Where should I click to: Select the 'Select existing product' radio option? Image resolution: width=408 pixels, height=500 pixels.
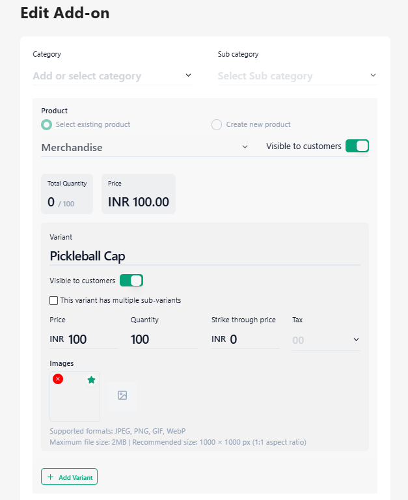[x=47, y=125]
